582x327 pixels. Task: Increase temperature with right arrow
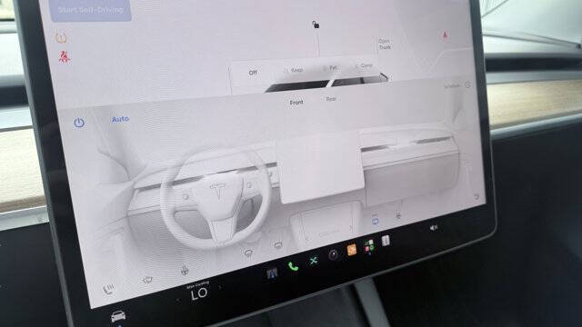220,287
